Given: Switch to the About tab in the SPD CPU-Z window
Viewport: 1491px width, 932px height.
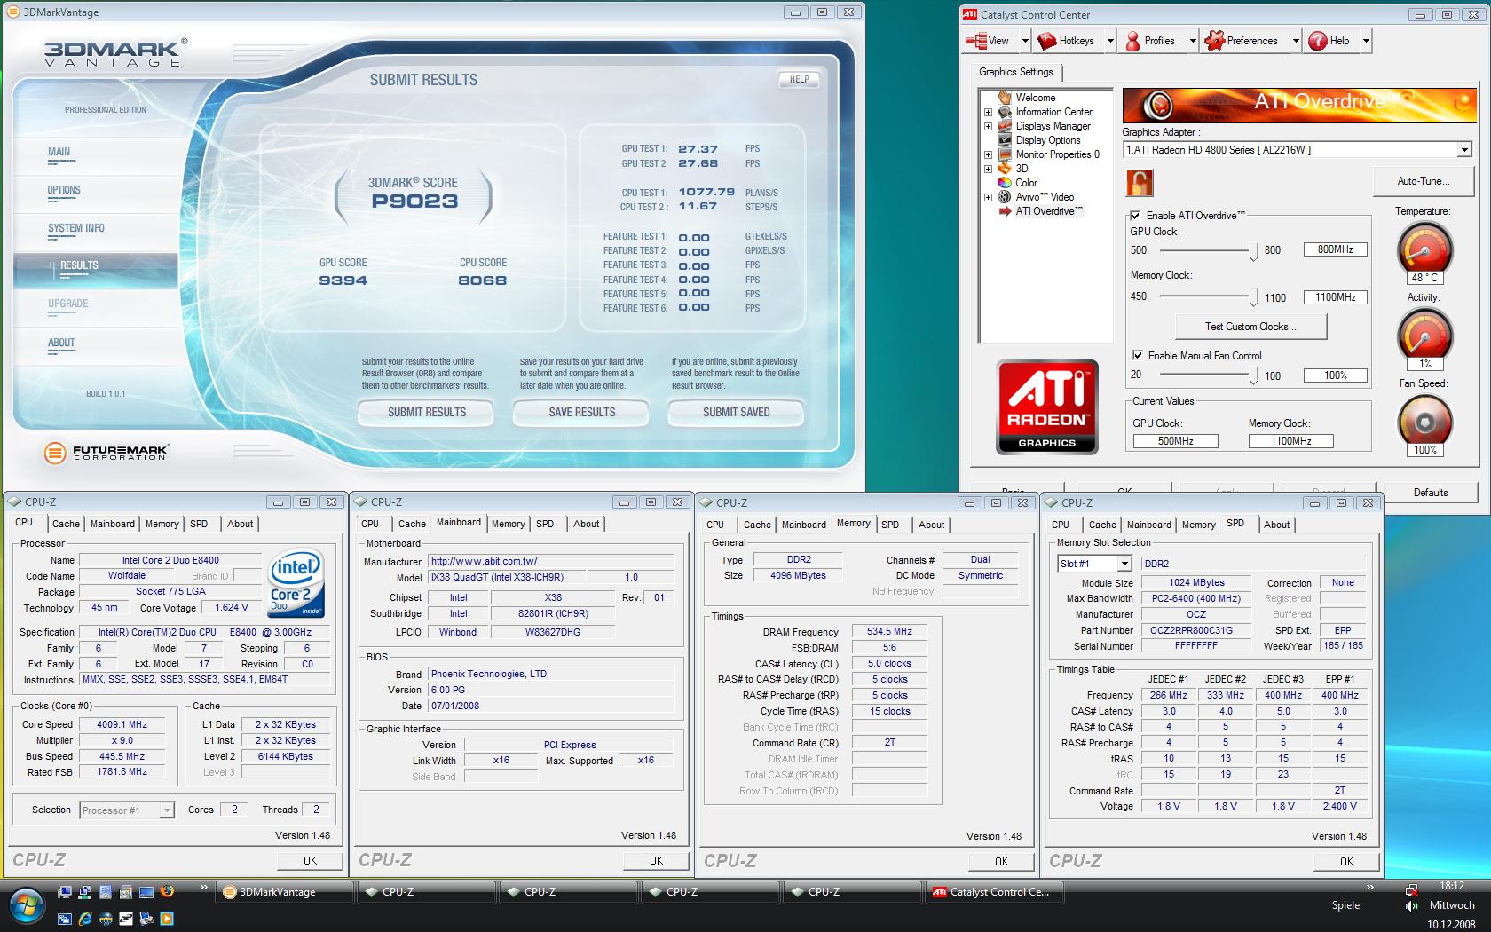Looking at the screenshot, I should point(1276,525).
